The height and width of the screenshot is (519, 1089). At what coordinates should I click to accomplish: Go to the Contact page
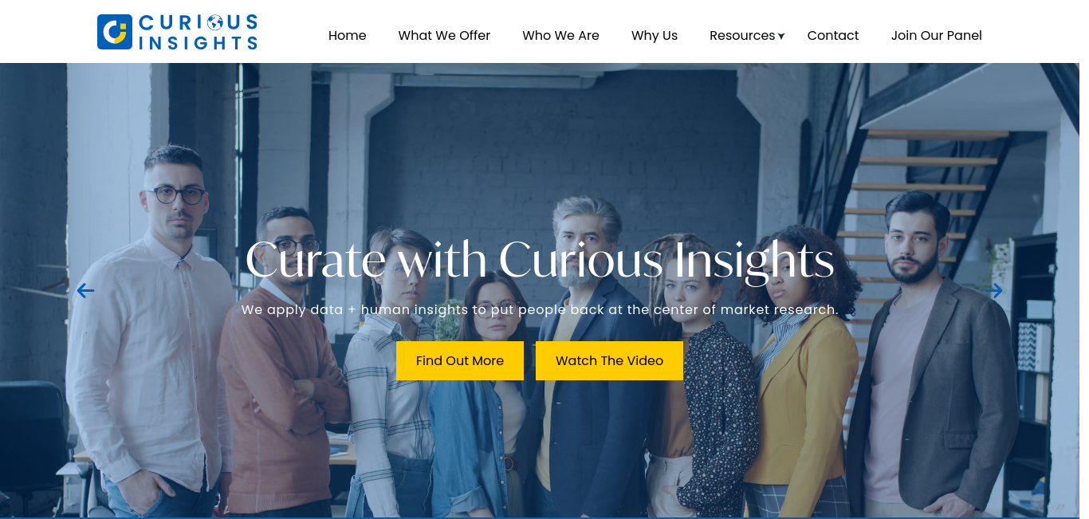pos(833,36)
